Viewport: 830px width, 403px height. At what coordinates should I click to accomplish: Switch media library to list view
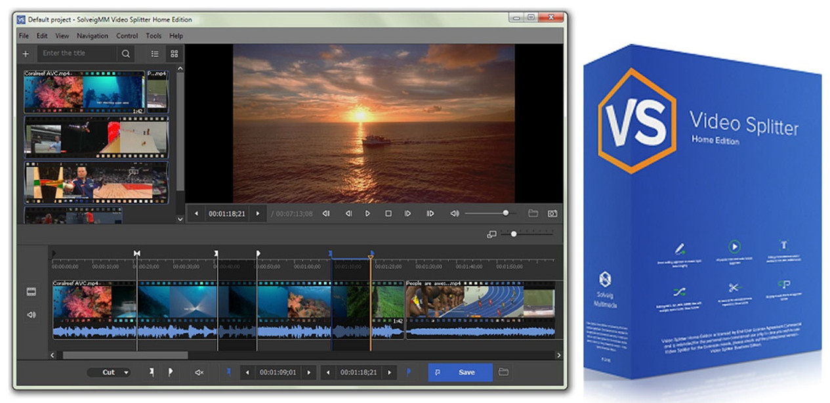pyautogui.click(x=155, y=54)
